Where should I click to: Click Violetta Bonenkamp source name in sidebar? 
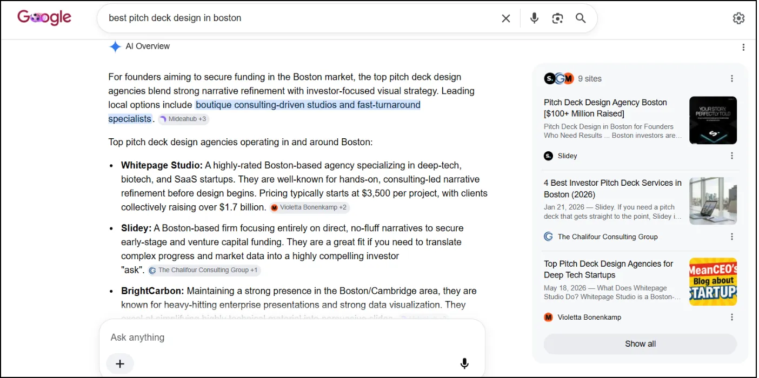(x=589, y=318)
